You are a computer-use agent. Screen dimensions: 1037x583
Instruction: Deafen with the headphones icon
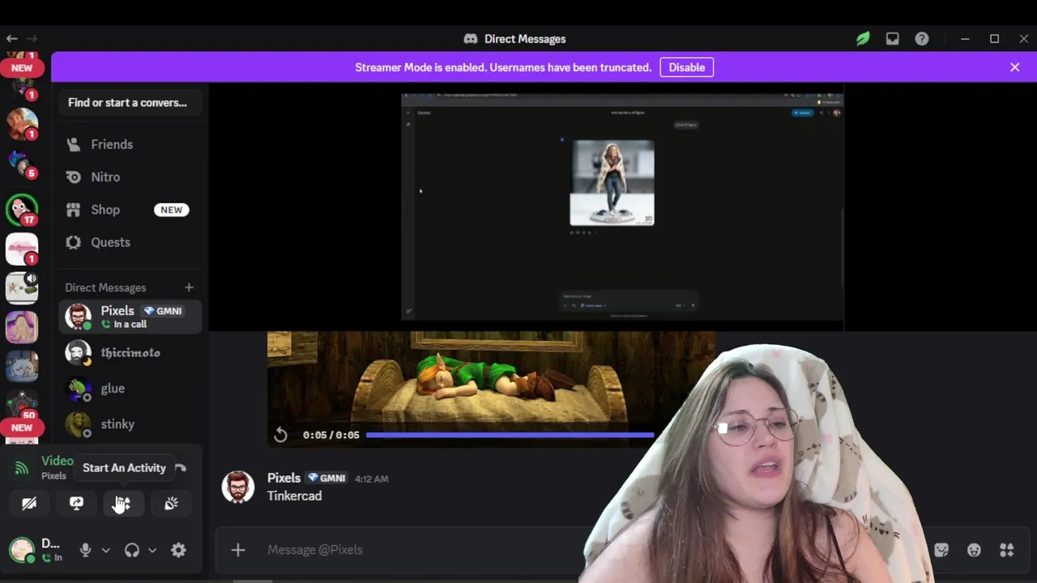[x=132, y=550]
